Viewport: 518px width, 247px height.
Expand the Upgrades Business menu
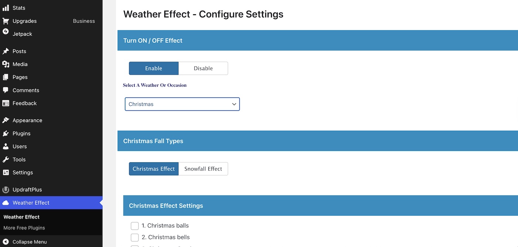[x=24, y=21]
